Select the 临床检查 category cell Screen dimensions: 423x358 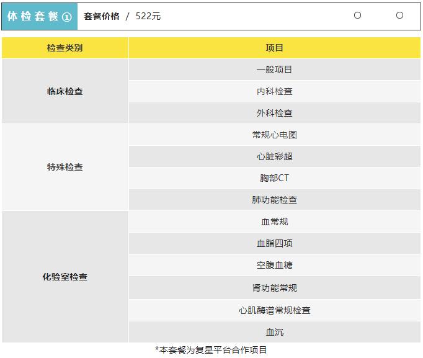[x=65, y=91]
